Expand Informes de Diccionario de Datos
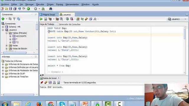 (3, 64)
